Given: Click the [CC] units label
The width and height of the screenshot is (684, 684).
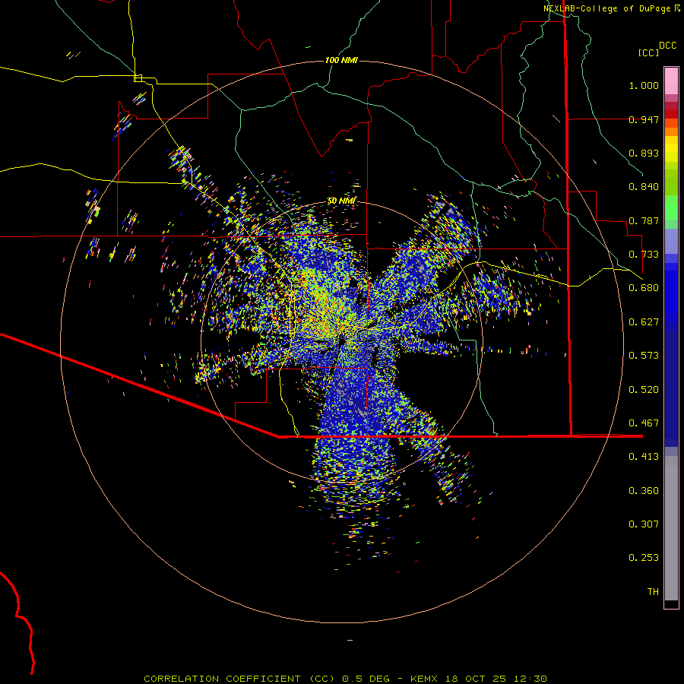Looking at the screenshot, I should [x=648, y=52].
